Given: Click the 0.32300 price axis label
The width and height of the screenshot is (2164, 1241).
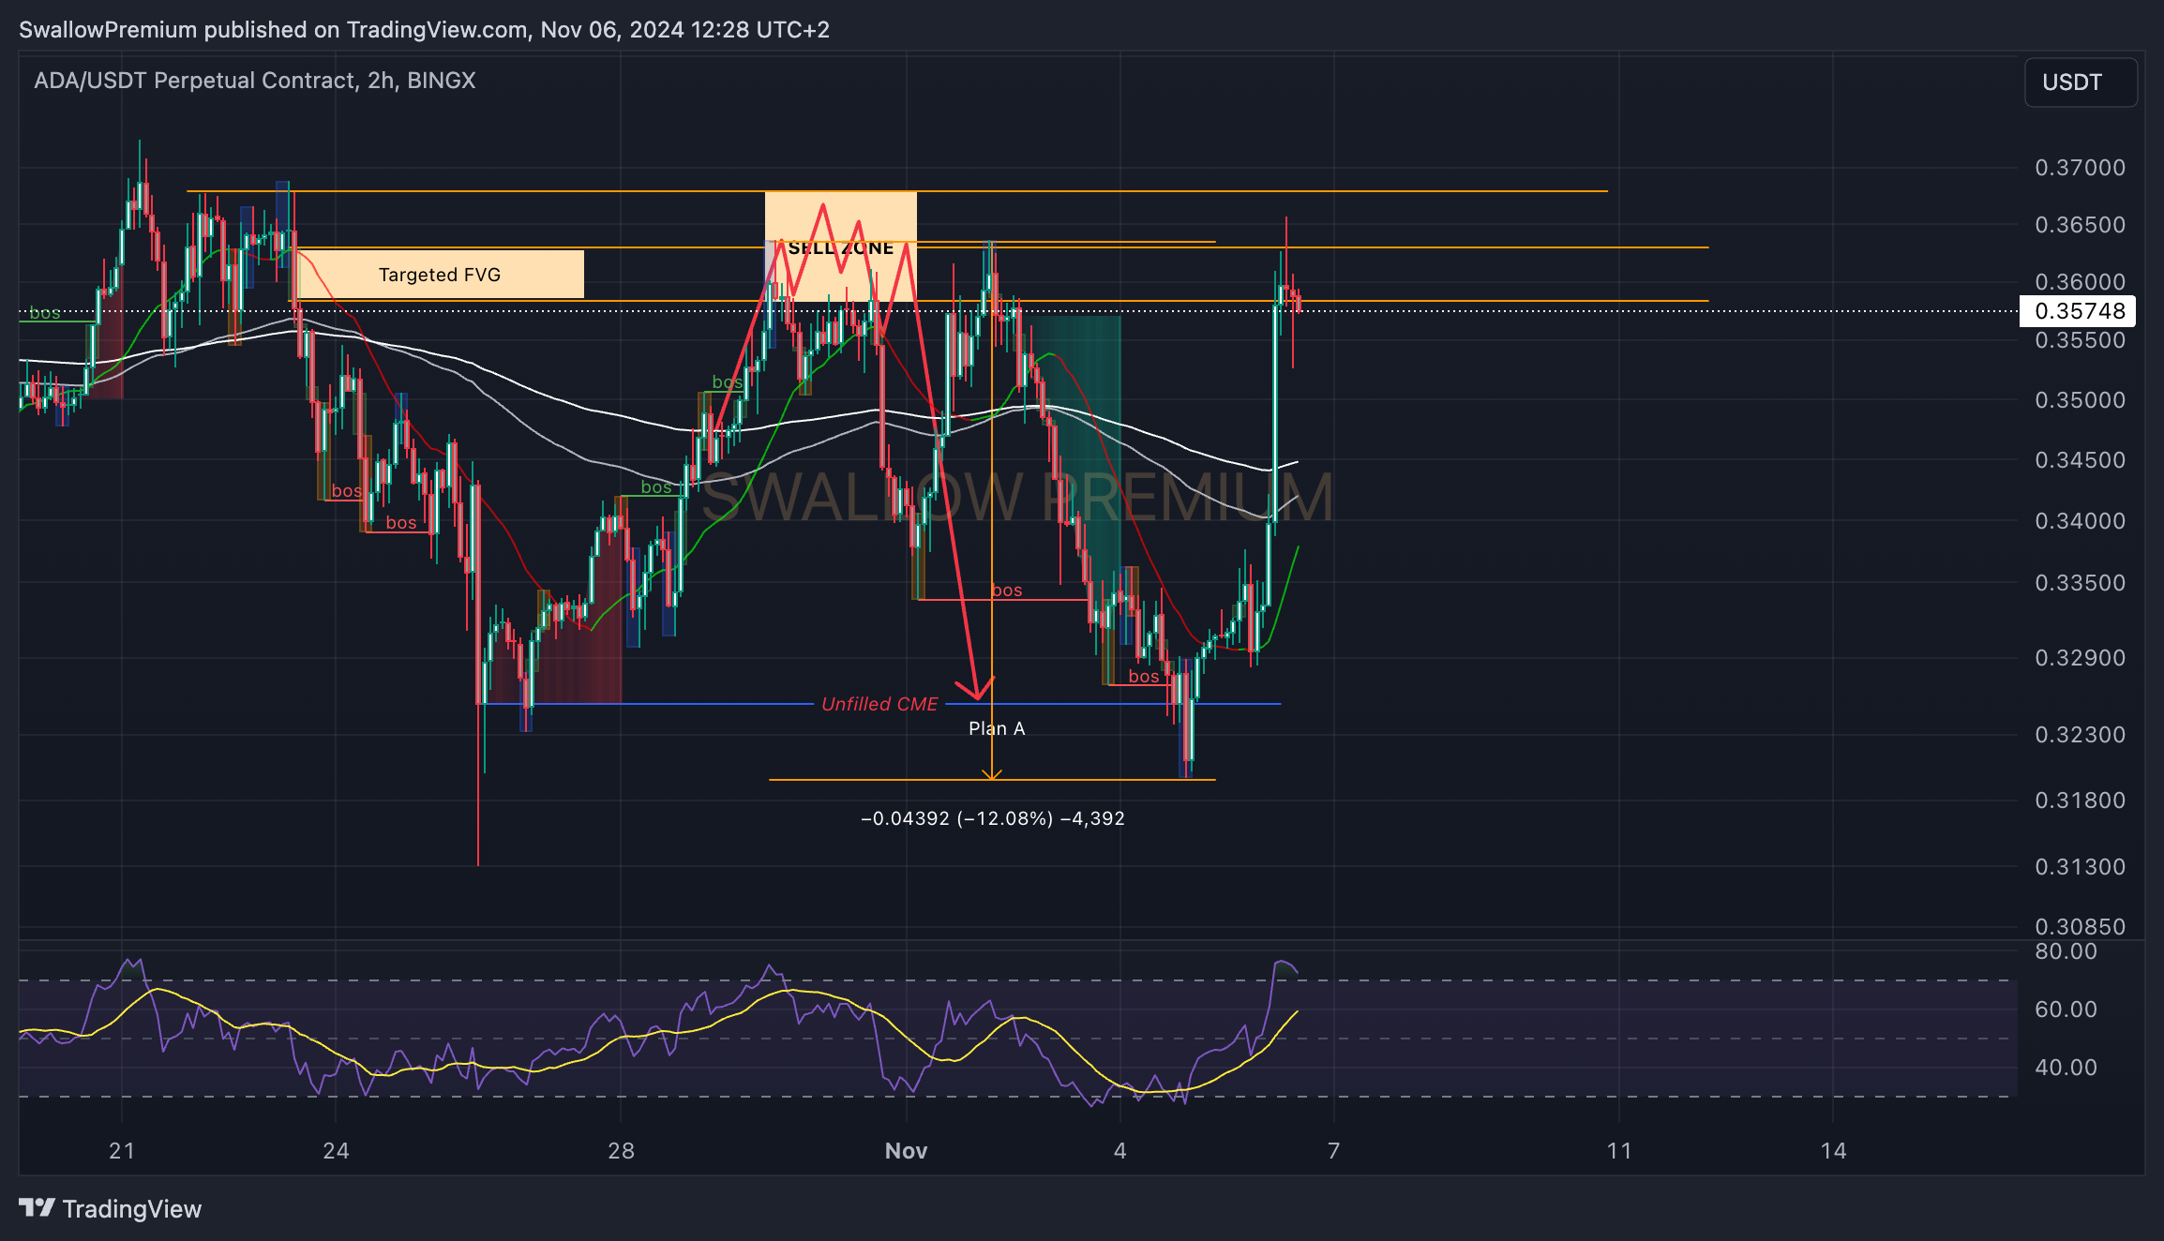Looking at the screenshot, I should [x=2080, y=735].
